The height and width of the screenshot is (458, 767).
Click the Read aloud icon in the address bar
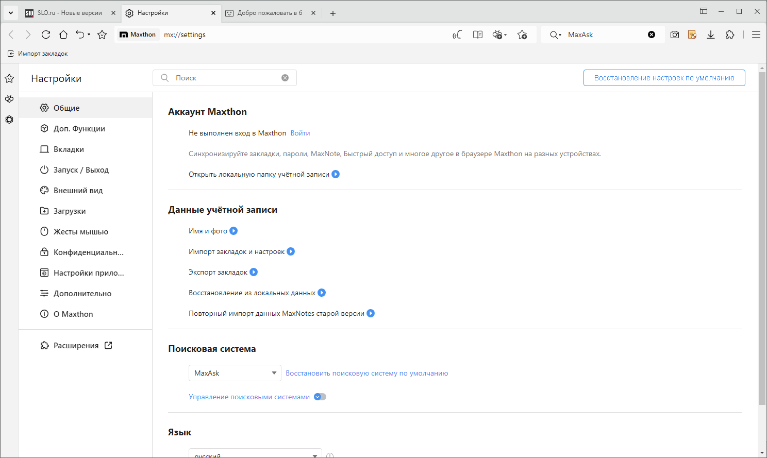point(457,35)
